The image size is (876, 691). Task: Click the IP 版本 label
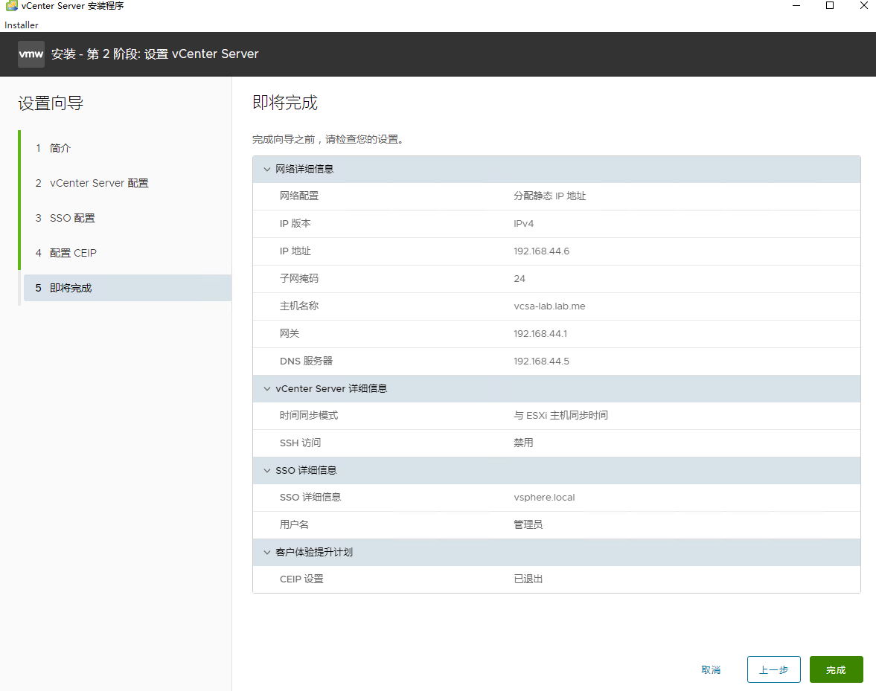[x=295, y=224]
